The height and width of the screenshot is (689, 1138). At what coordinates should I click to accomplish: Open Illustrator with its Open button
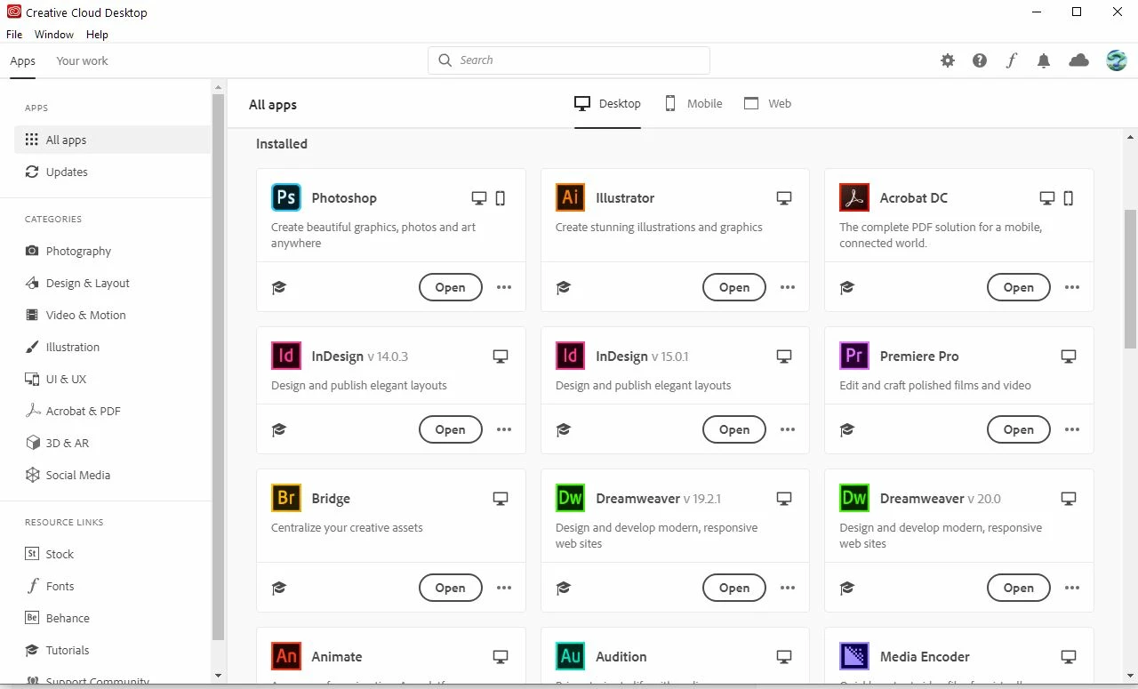pos(734,287)
